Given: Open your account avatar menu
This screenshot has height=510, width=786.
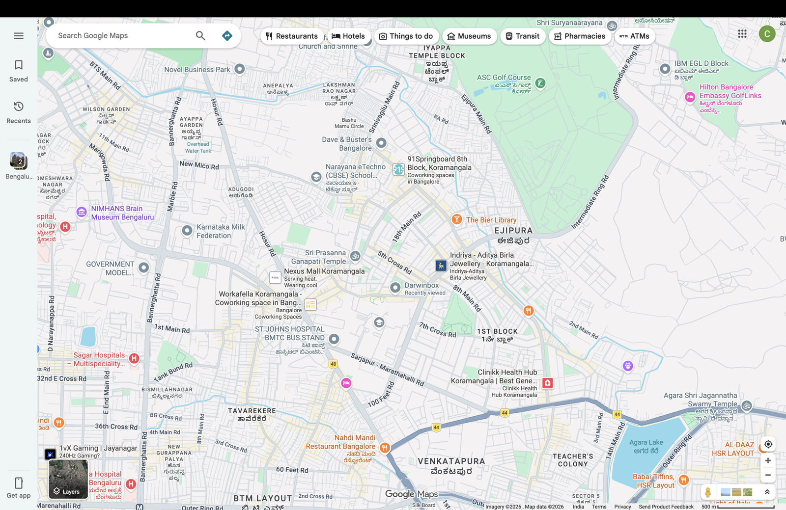Looking at the screenshot, I should [x=767, y=34].
